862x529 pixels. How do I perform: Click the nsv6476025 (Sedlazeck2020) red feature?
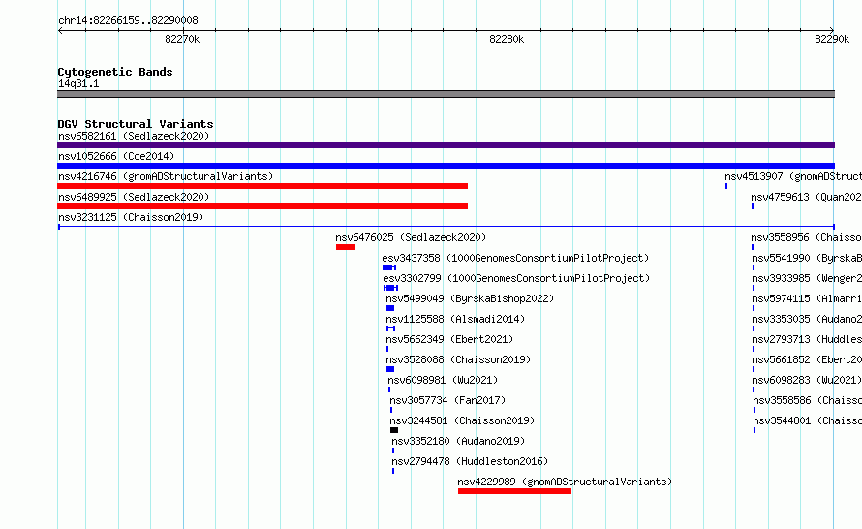(x=346, y=247)
